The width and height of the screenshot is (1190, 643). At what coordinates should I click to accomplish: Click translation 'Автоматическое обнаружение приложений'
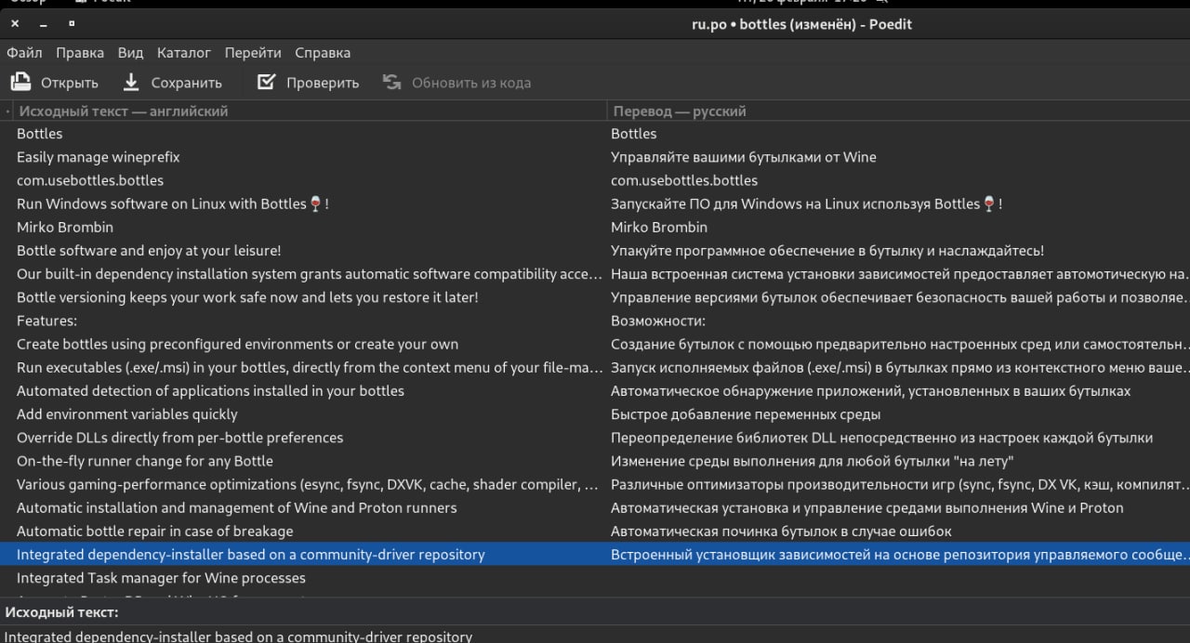870,390
